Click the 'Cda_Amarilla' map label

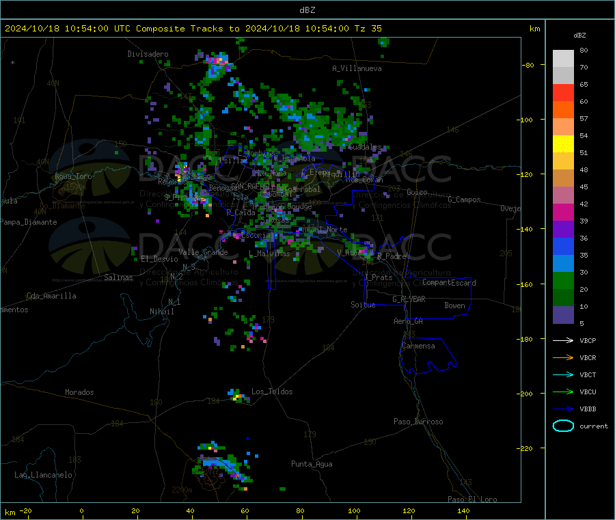point(51,296)
